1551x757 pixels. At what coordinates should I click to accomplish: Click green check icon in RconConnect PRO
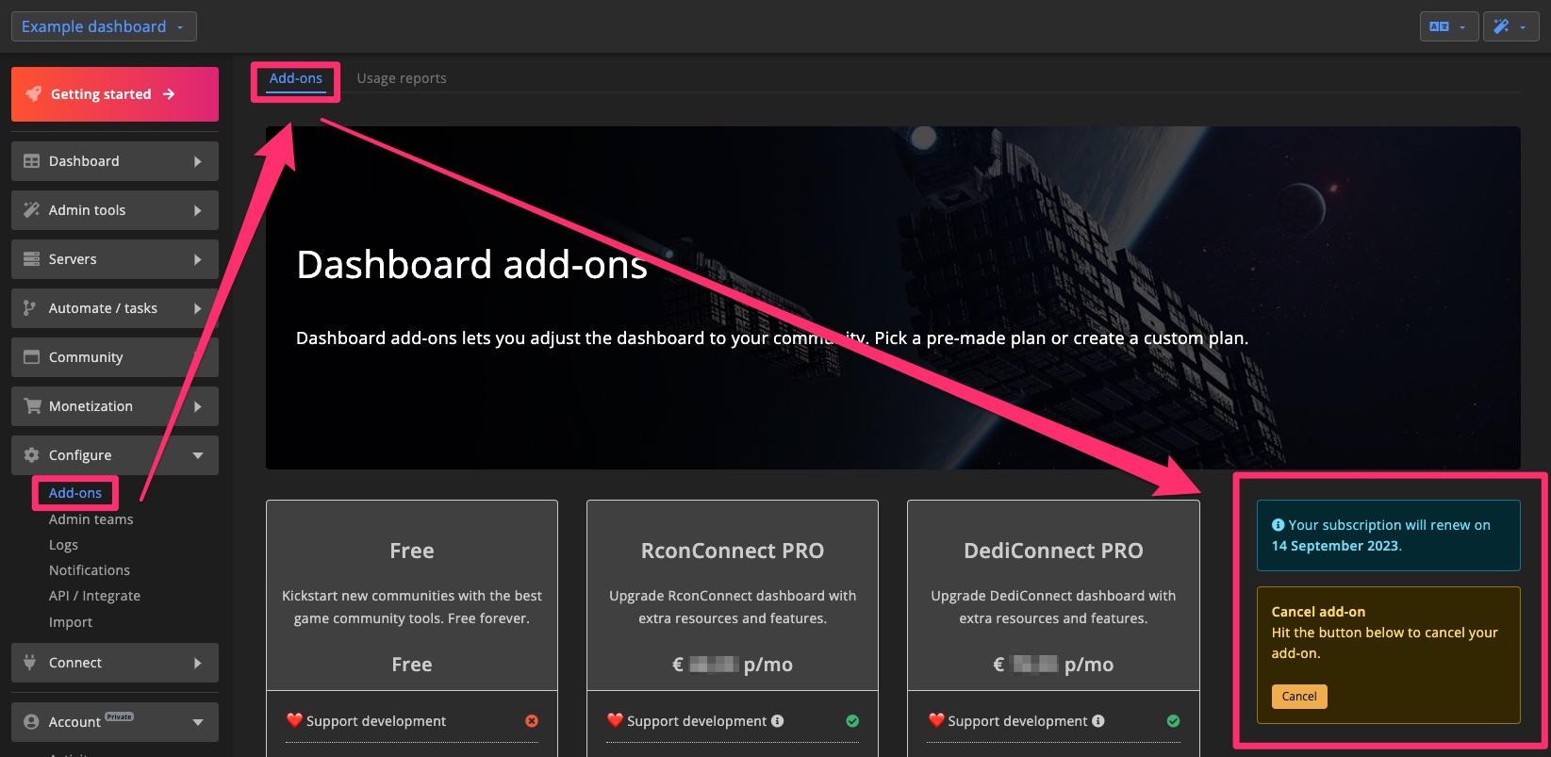852,721
